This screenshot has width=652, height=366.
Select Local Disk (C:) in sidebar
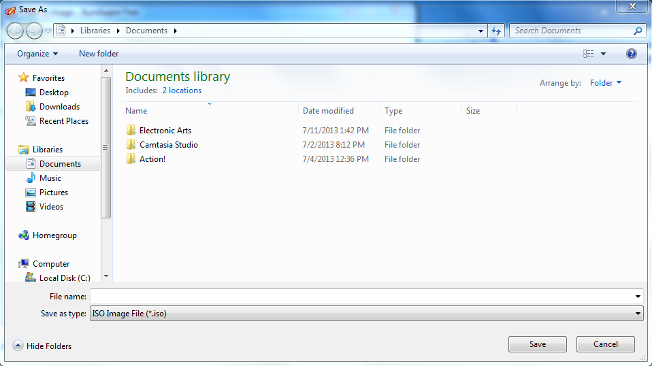[x=64, y=278]
